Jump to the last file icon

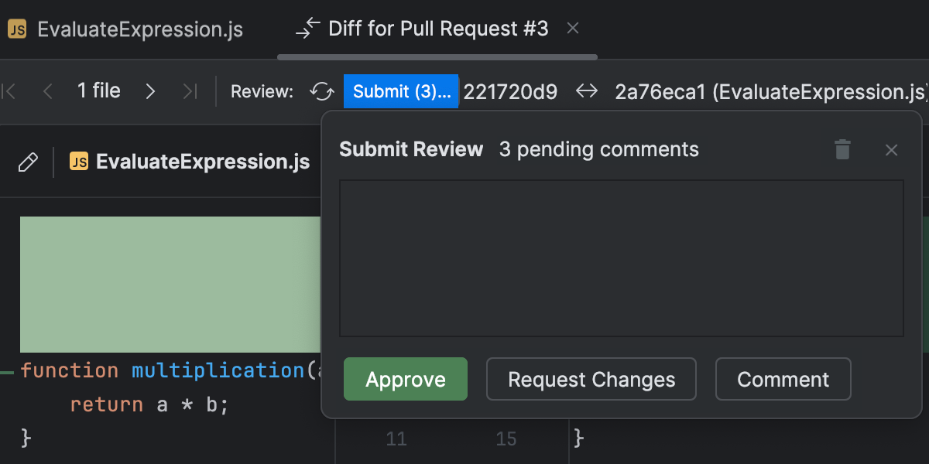click(x=190, y=91)
